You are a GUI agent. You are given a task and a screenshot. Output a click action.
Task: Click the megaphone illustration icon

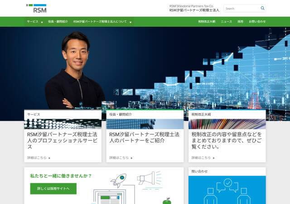pos(150,179)
